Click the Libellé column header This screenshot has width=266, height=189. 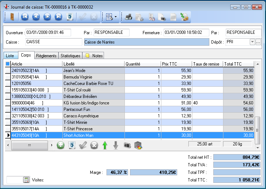(x=93, y=64)
